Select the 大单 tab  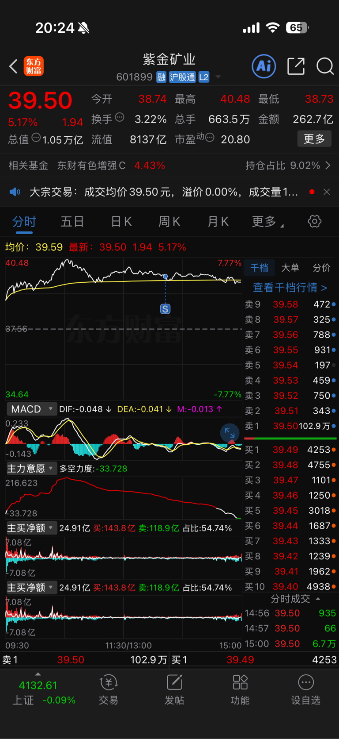pos(290,268)
